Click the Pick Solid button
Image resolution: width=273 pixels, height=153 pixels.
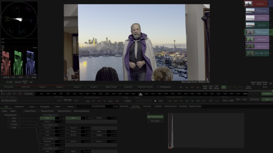pos(155,121)
